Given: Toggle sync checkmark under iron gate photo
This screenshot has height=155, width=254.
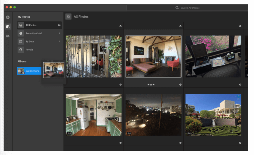Looking at the screenshot, I should [120, 85].
